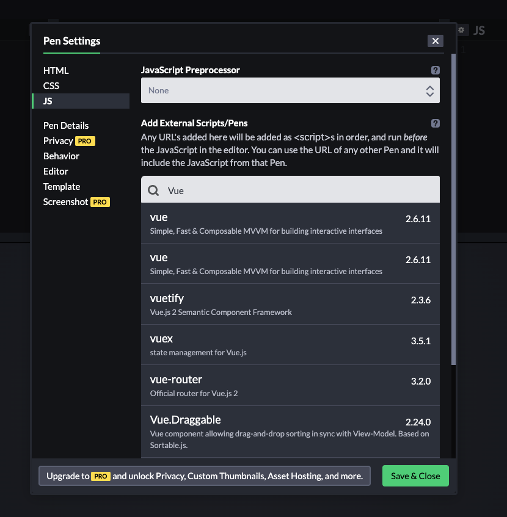Open the Behavior settings section
507x517 pixels.
coord(61,156)
